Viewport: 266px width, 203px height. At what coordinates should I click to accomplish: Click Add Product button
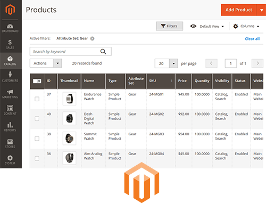click(239, 10)
